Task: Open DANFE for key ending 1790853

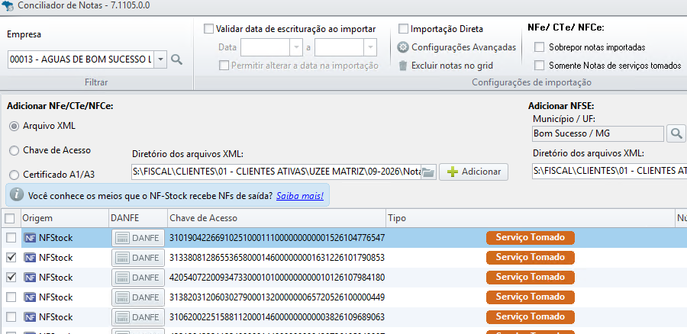Action: [138, 258]
